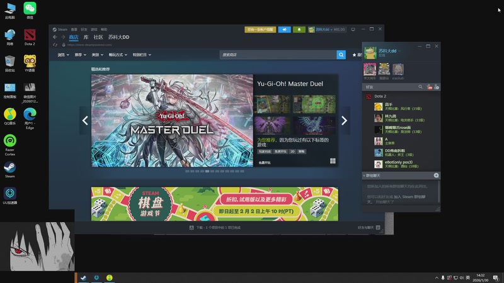Select the last carousel page dot
This screenshot has width=504, height=283.
click(243, 171)
